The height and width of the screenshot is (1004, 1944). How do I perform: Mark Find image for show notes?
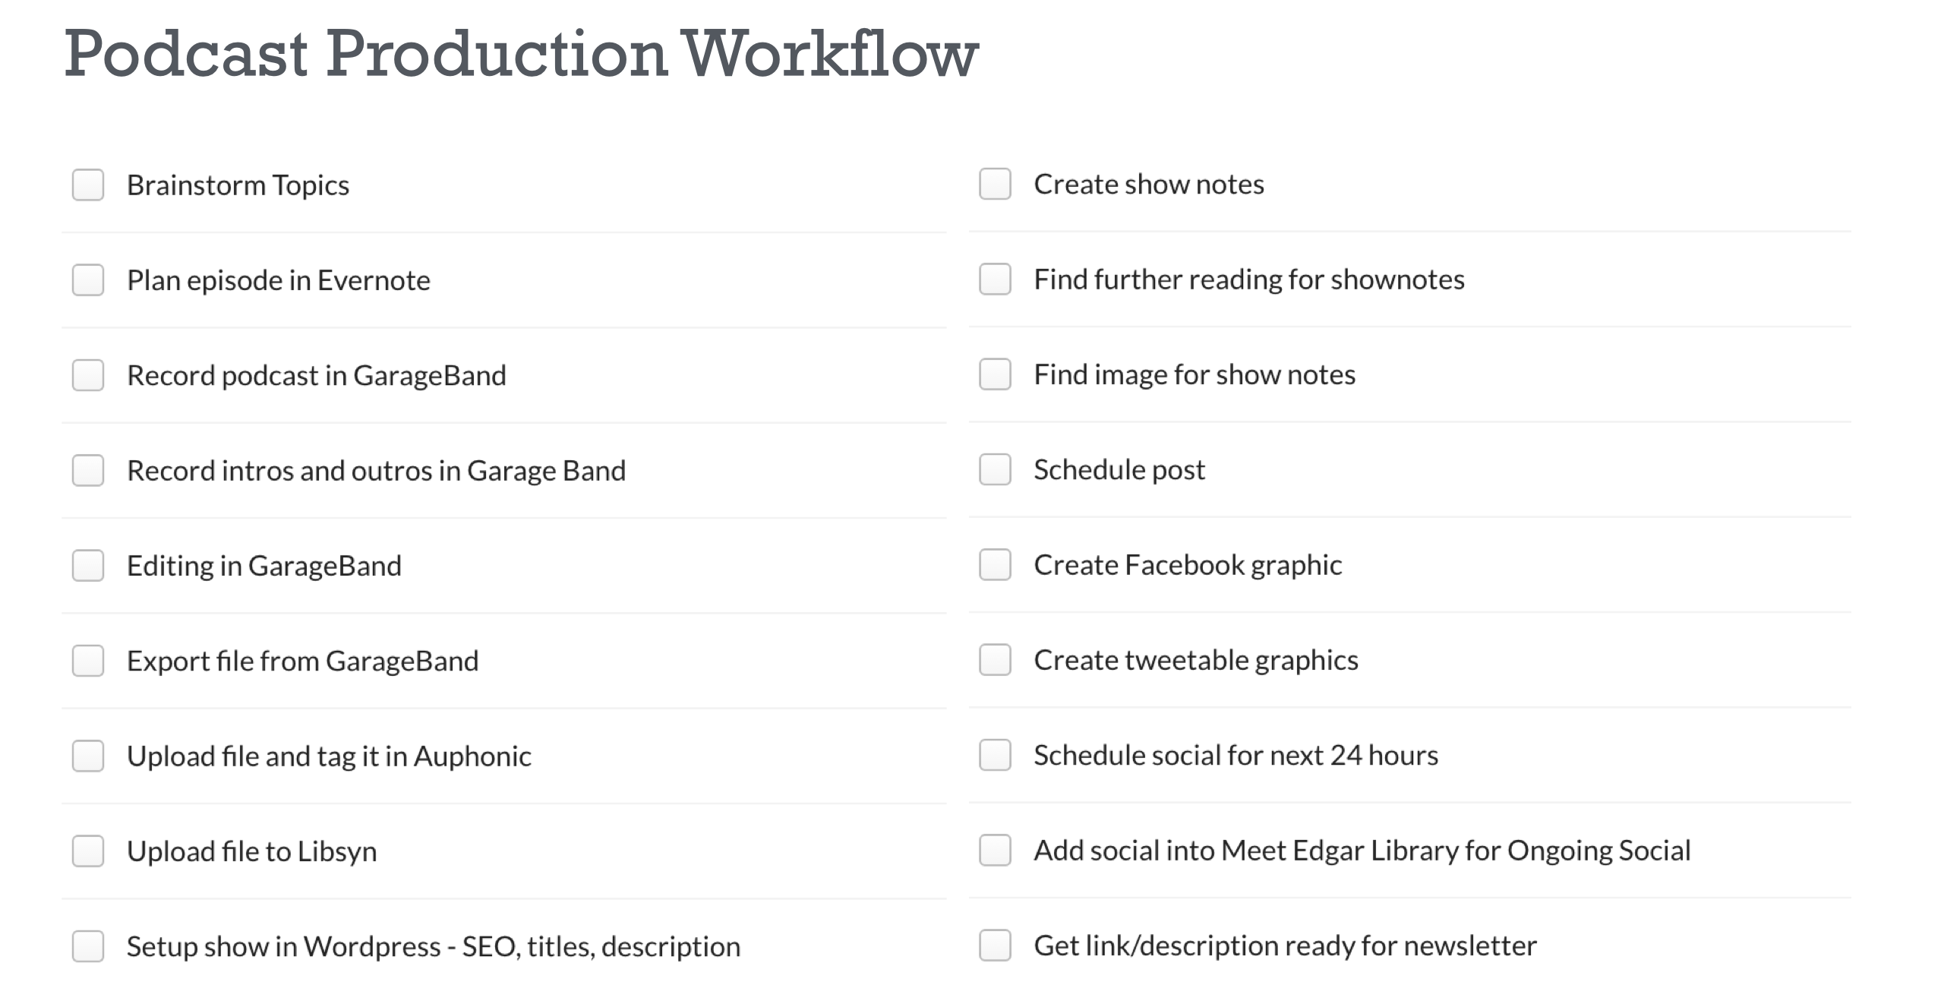[x=995, y=374]
